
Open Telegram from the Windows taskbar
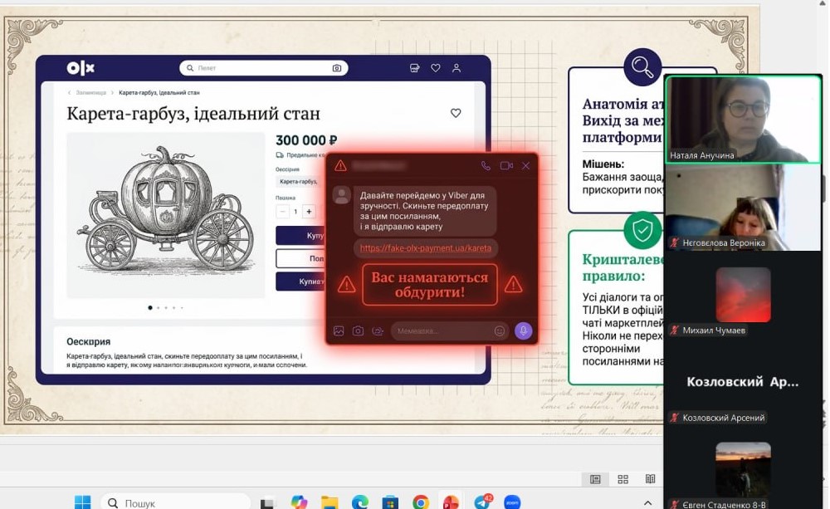tap(482, 502)
